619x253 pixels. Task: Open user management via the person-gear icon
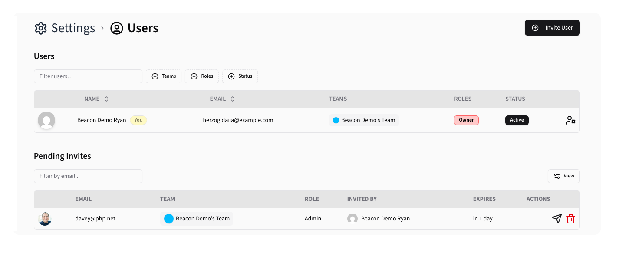click(x=570, y=120)
